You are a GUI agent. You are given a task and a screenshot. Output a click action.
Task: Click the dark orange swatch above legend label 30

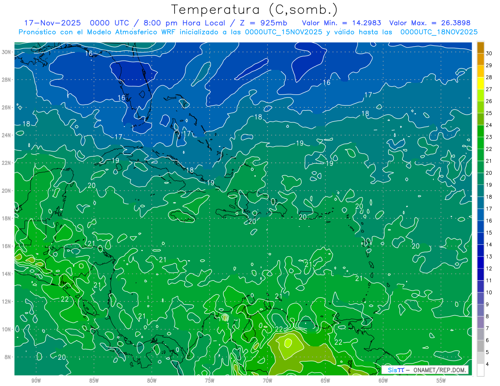(480, 47)
